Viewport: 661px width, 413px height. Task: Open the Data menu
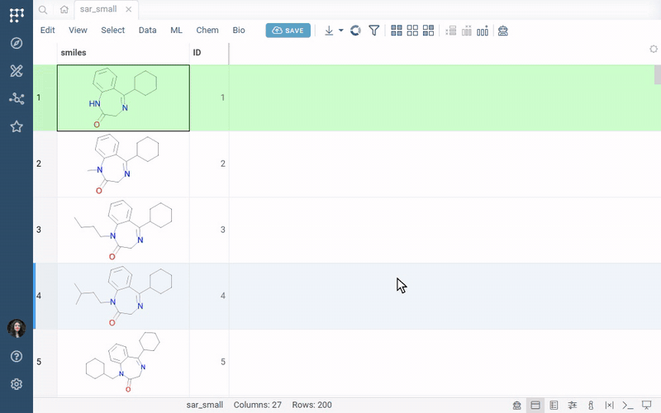click(148, 31)
